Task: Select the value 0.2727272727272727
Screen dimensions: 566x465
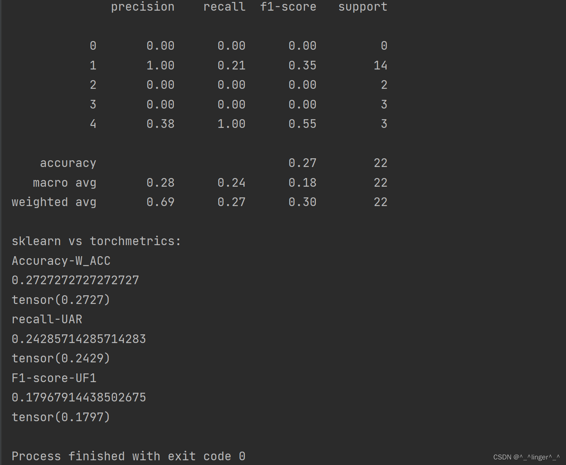Action: (x=75, y=280)
